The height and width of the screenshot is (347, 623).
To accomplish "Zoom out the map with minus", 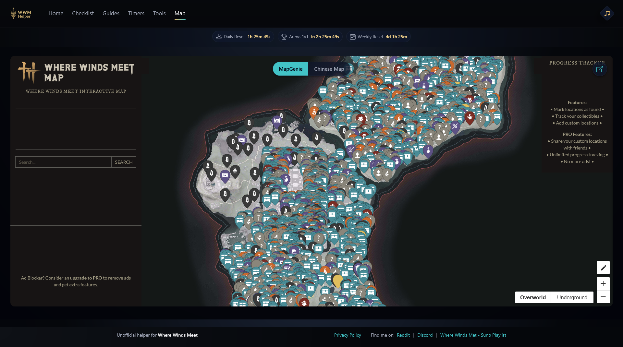I will click(x=603, y=297).
